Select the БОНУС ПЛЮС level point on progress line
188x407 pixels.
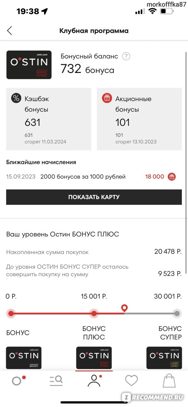[94, 314]
